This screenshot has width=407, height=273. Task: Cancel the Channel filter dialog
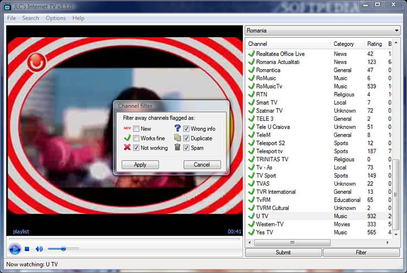tap(202, 164)
